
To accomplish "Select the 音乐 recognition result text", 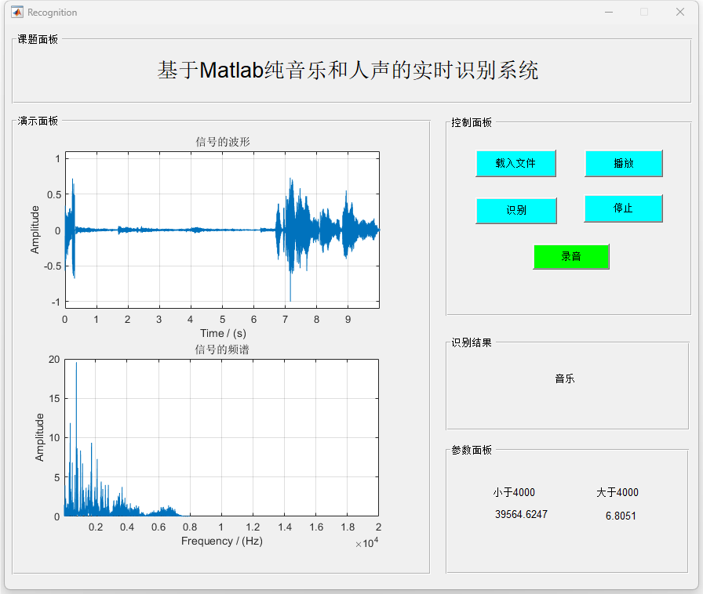I will point(565,378).
